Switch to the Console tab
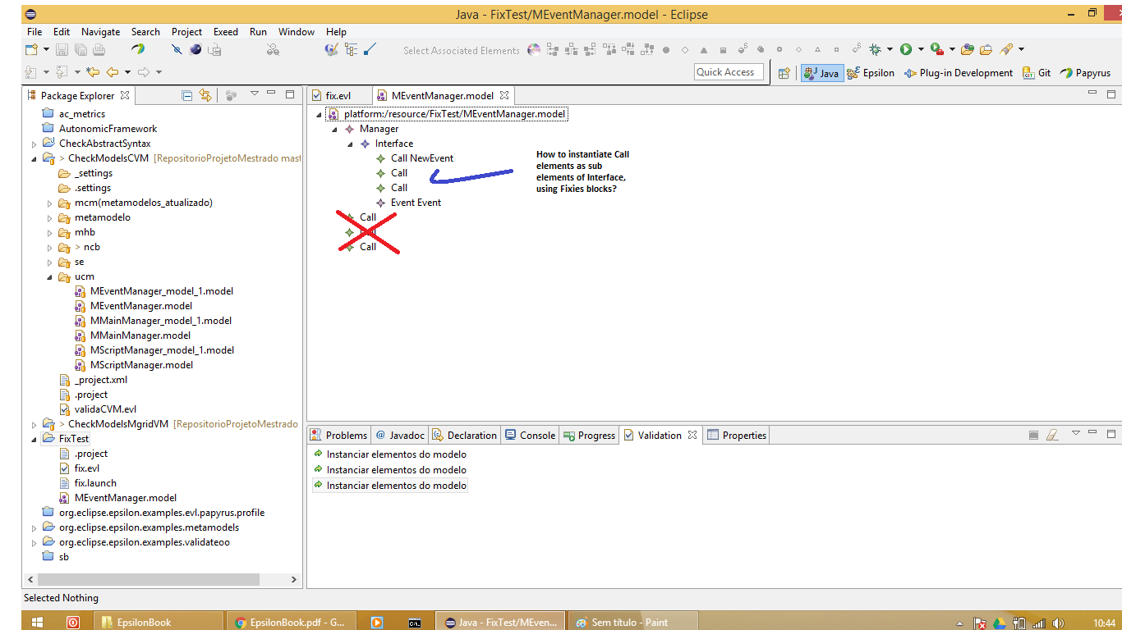The height and width of the screenshot is (630, 1122). point(530,436)
